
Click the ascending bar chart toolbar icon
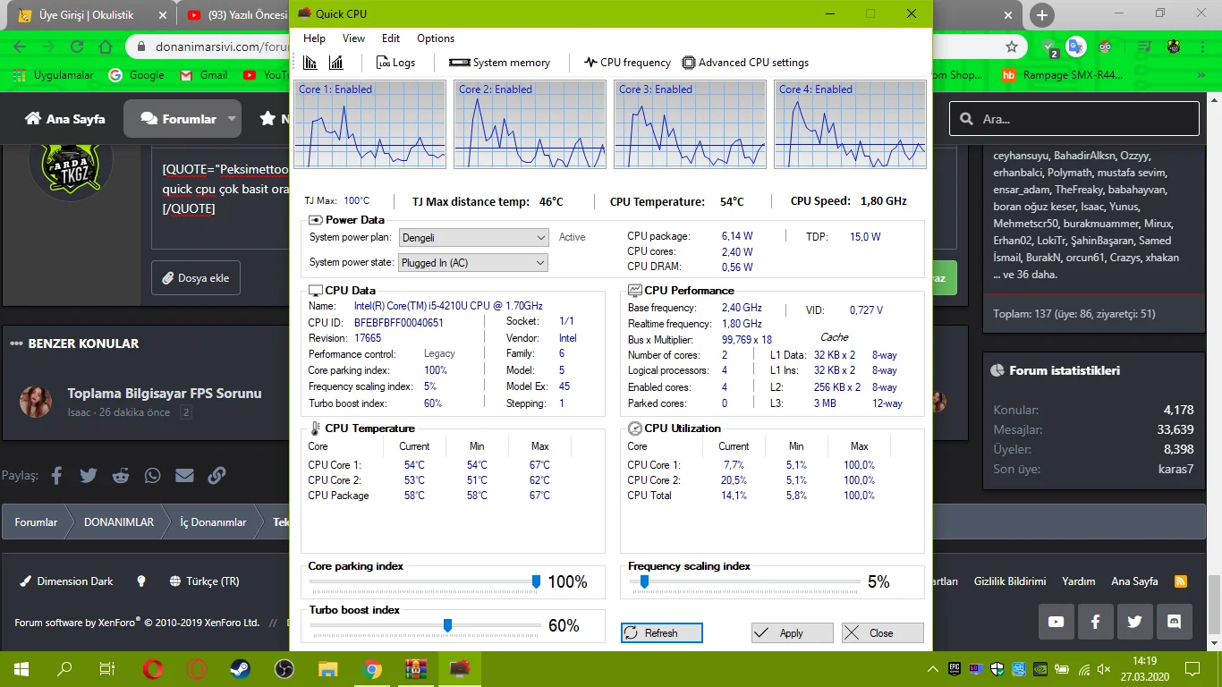click(x=336, y=63)
